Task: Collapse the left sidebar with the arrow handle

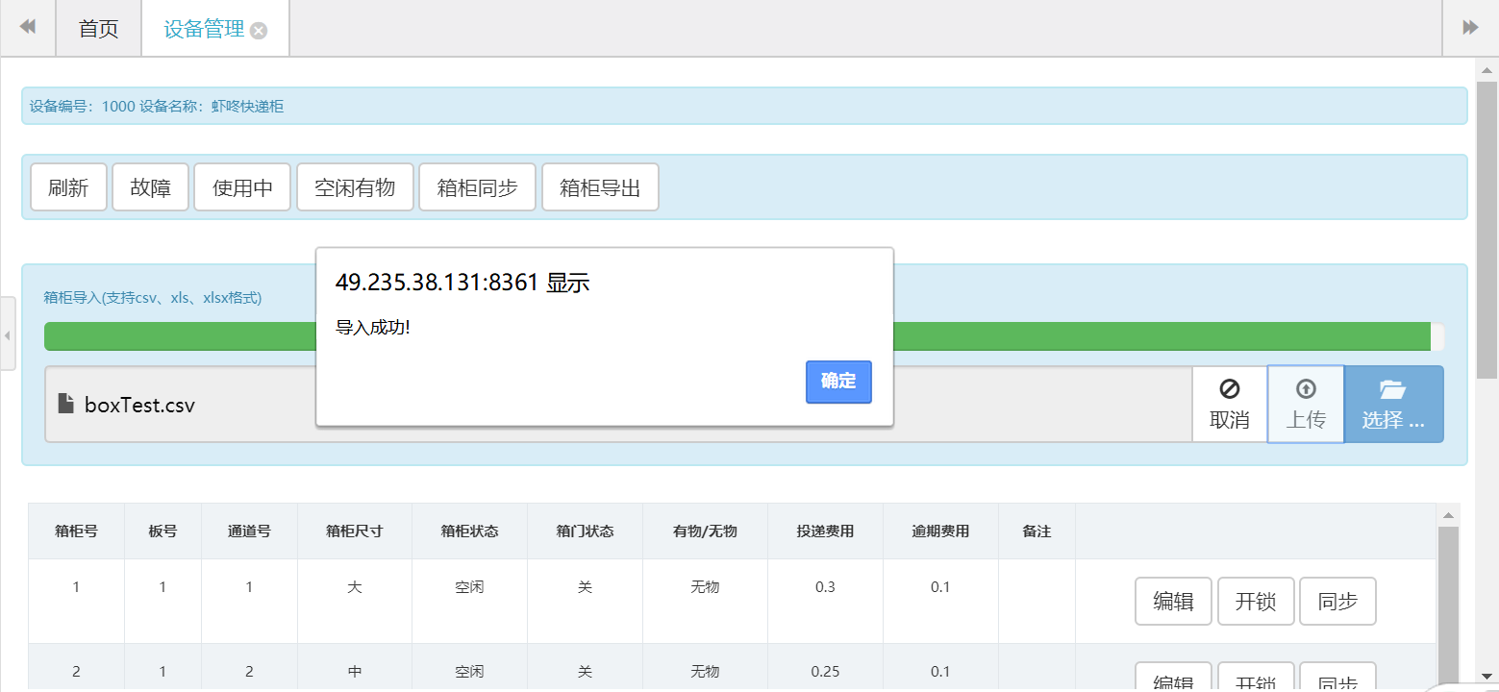Action: pos(8,334)
